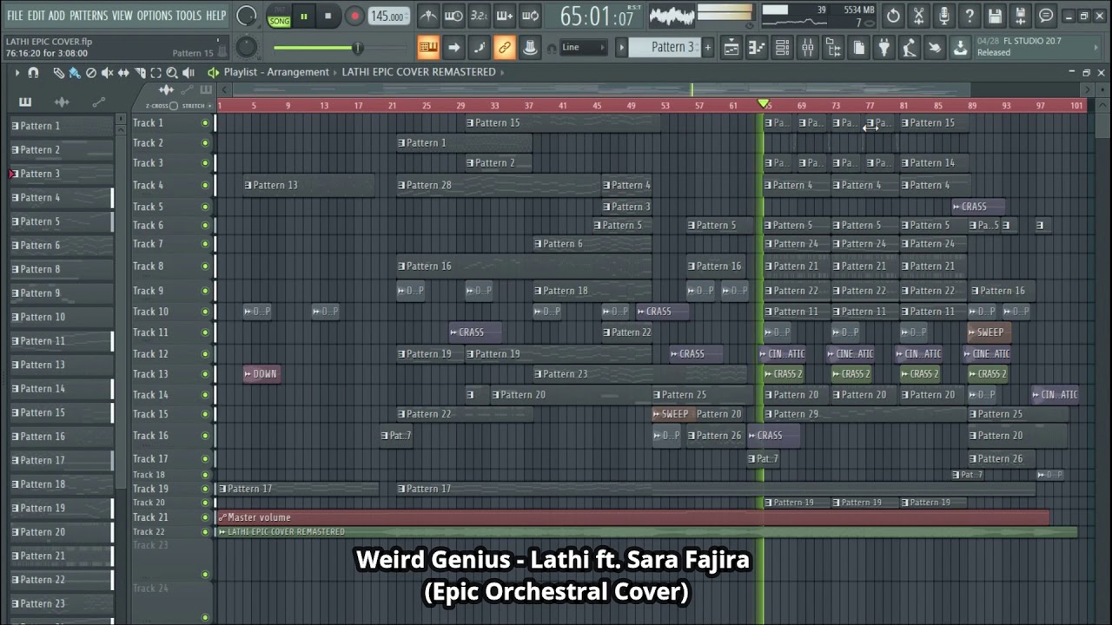
Task: Open the Piano roll view icon
Action: click(757, 48)
